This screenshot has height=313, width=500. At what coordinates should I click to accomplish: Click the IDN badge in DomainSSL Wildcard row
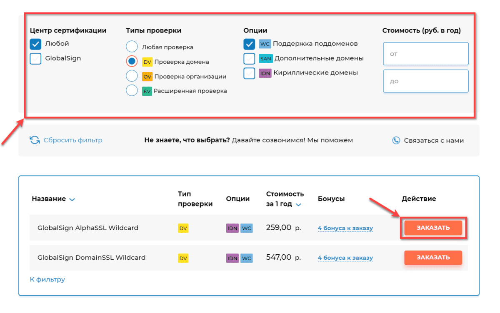coord(232,258)
